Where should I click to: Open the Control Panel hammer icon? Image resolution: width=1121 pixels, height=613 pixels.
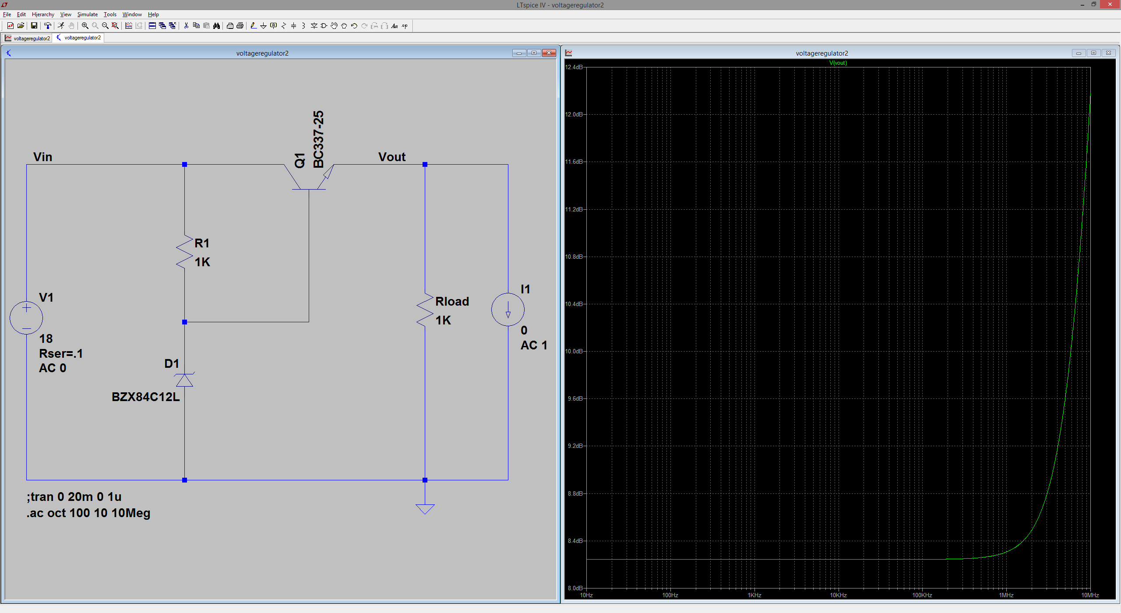click(48, 26)
